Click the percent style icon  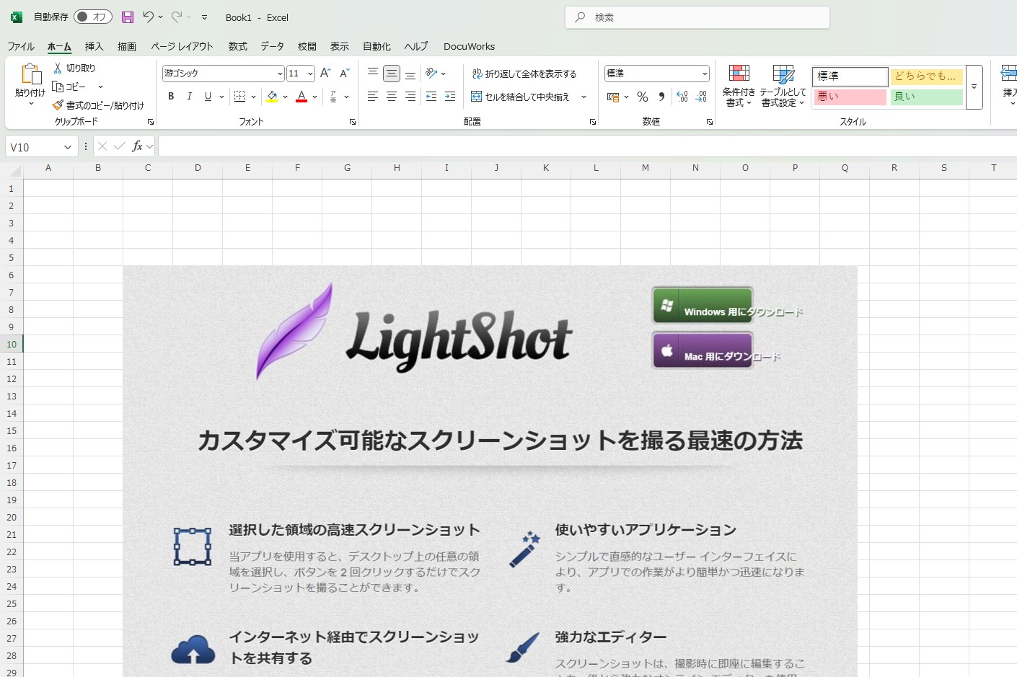pos(643,97)
